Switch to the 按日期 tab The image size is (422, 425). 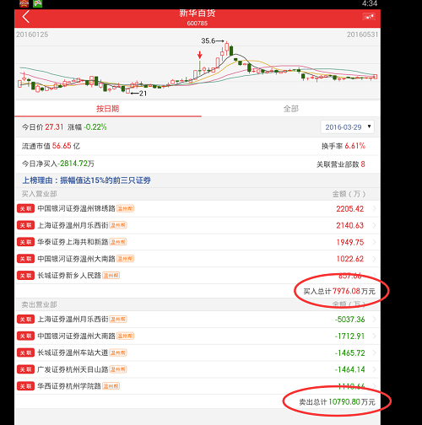click(108, 109)
